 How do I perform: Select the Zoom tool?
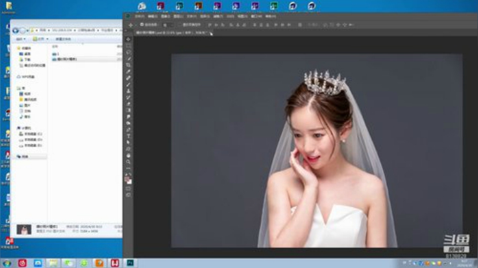coord(128,162)
